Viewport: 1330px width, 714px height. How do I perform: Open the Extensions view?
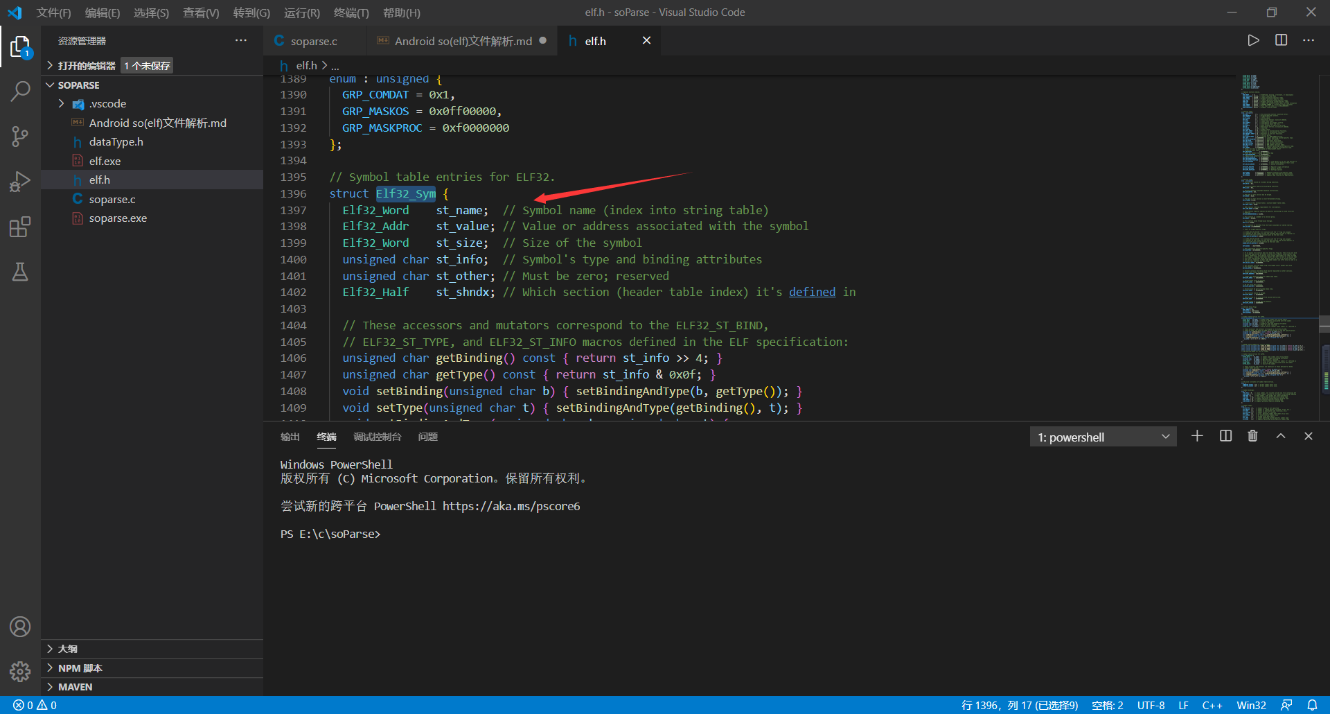(20, 227)
